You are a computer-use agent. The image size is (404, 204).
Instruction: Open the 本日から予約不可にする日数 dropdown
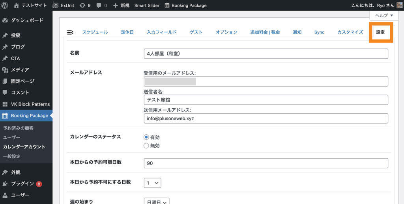pos(152,183)
